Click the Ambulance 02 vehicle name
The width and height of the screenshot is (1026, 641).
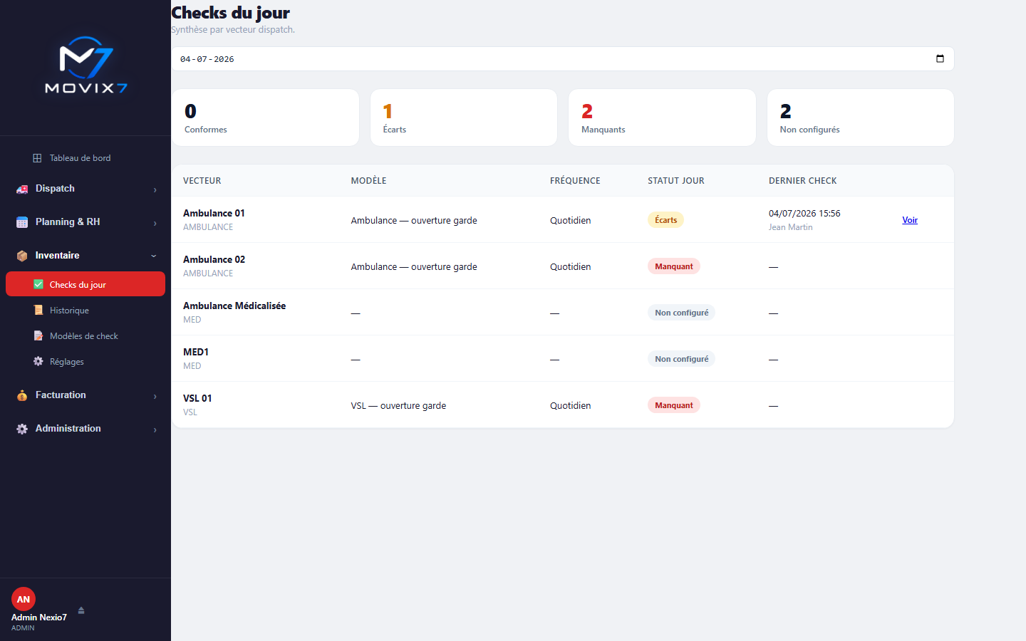(x=214, y=259)
